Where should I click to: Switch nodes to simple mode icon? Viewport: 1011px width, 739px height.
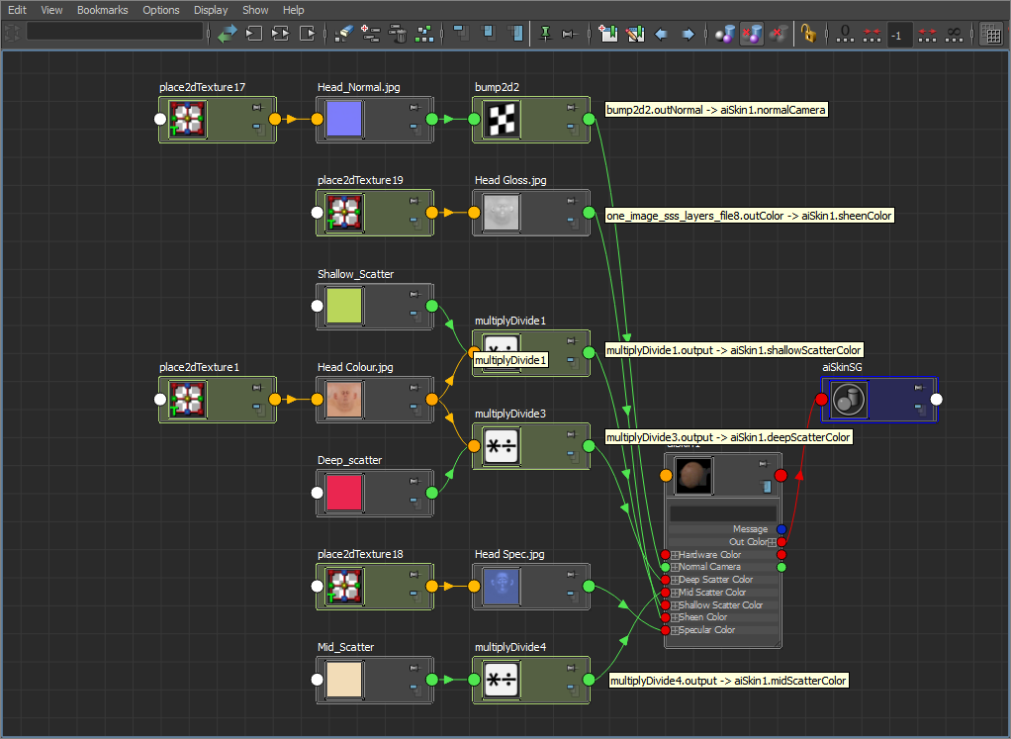461,34
